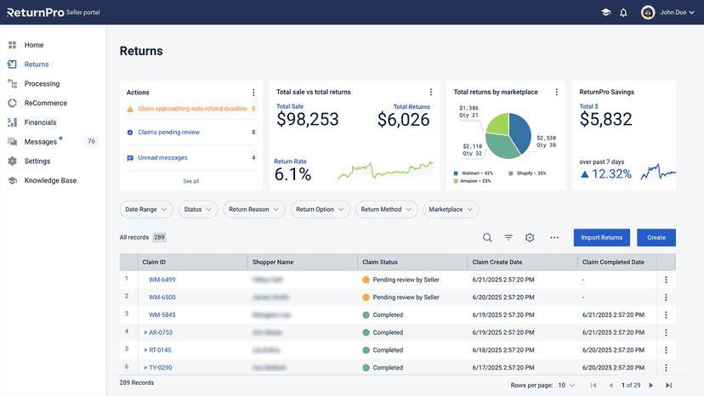704x396 pixels.
Task: Open row actions menu for RT-0145
Action: click(666, 350)
